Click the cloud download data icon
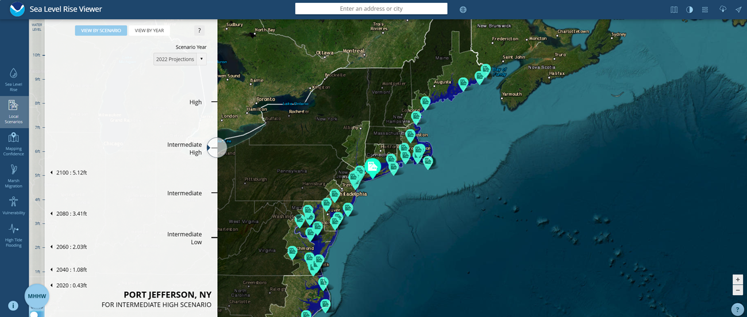This screenshot has height=317, width=747. pos(723,10)
